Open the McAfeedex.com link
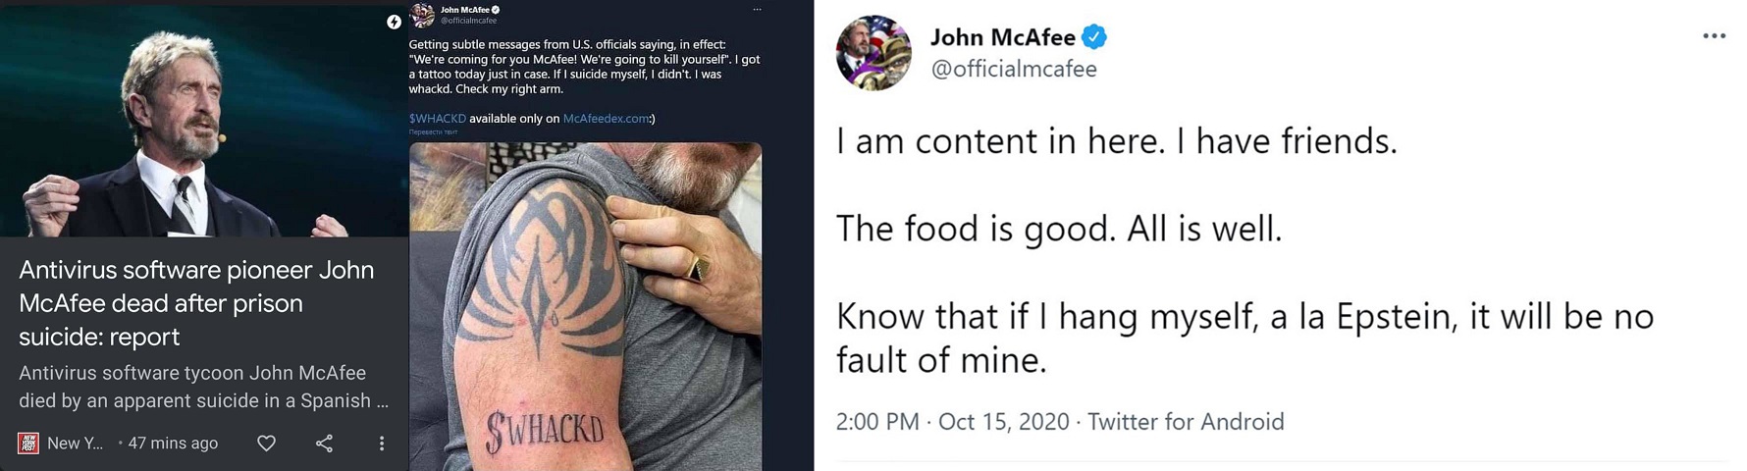This screenshot has width=1747, height=471. click(x=606, y=119)
